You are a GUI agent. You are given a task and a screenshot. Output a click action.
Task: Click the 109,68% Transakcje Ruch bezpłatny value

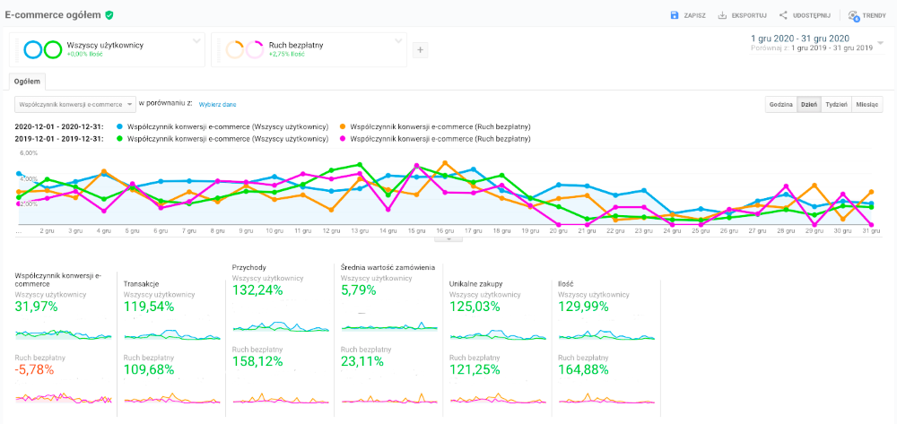[x=149, y=369]
